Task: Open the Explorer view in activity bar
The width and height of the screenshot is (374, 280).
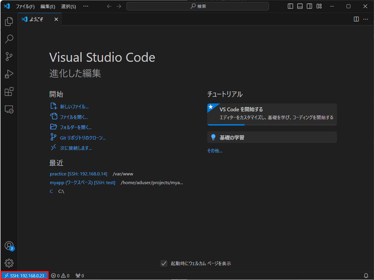Action: coord(9,21)
